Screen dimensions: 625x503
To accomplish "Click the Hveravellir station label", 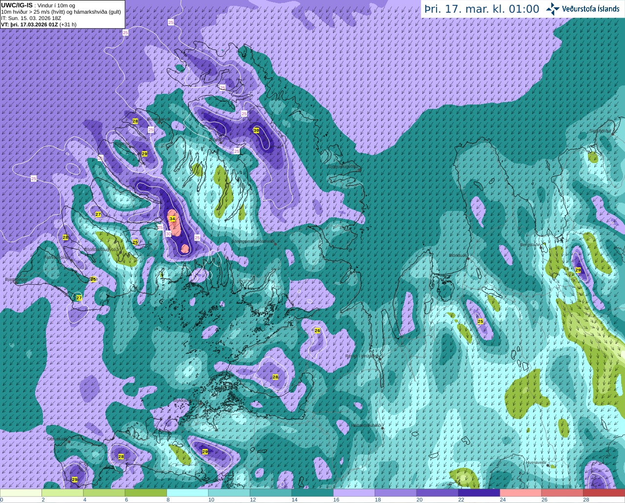I will 536,462.
